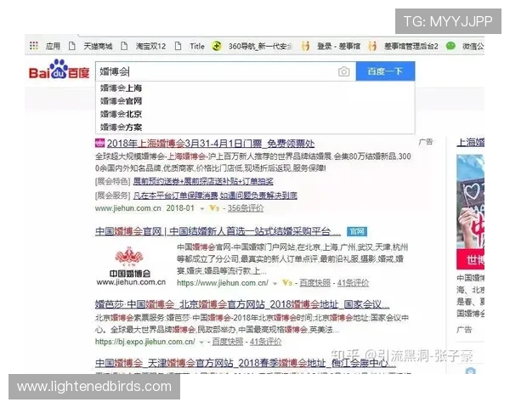Open 41条评价 of bj.expo.jiehun.com.cn result
Screen dimensions: 510x408
point(265,342)
